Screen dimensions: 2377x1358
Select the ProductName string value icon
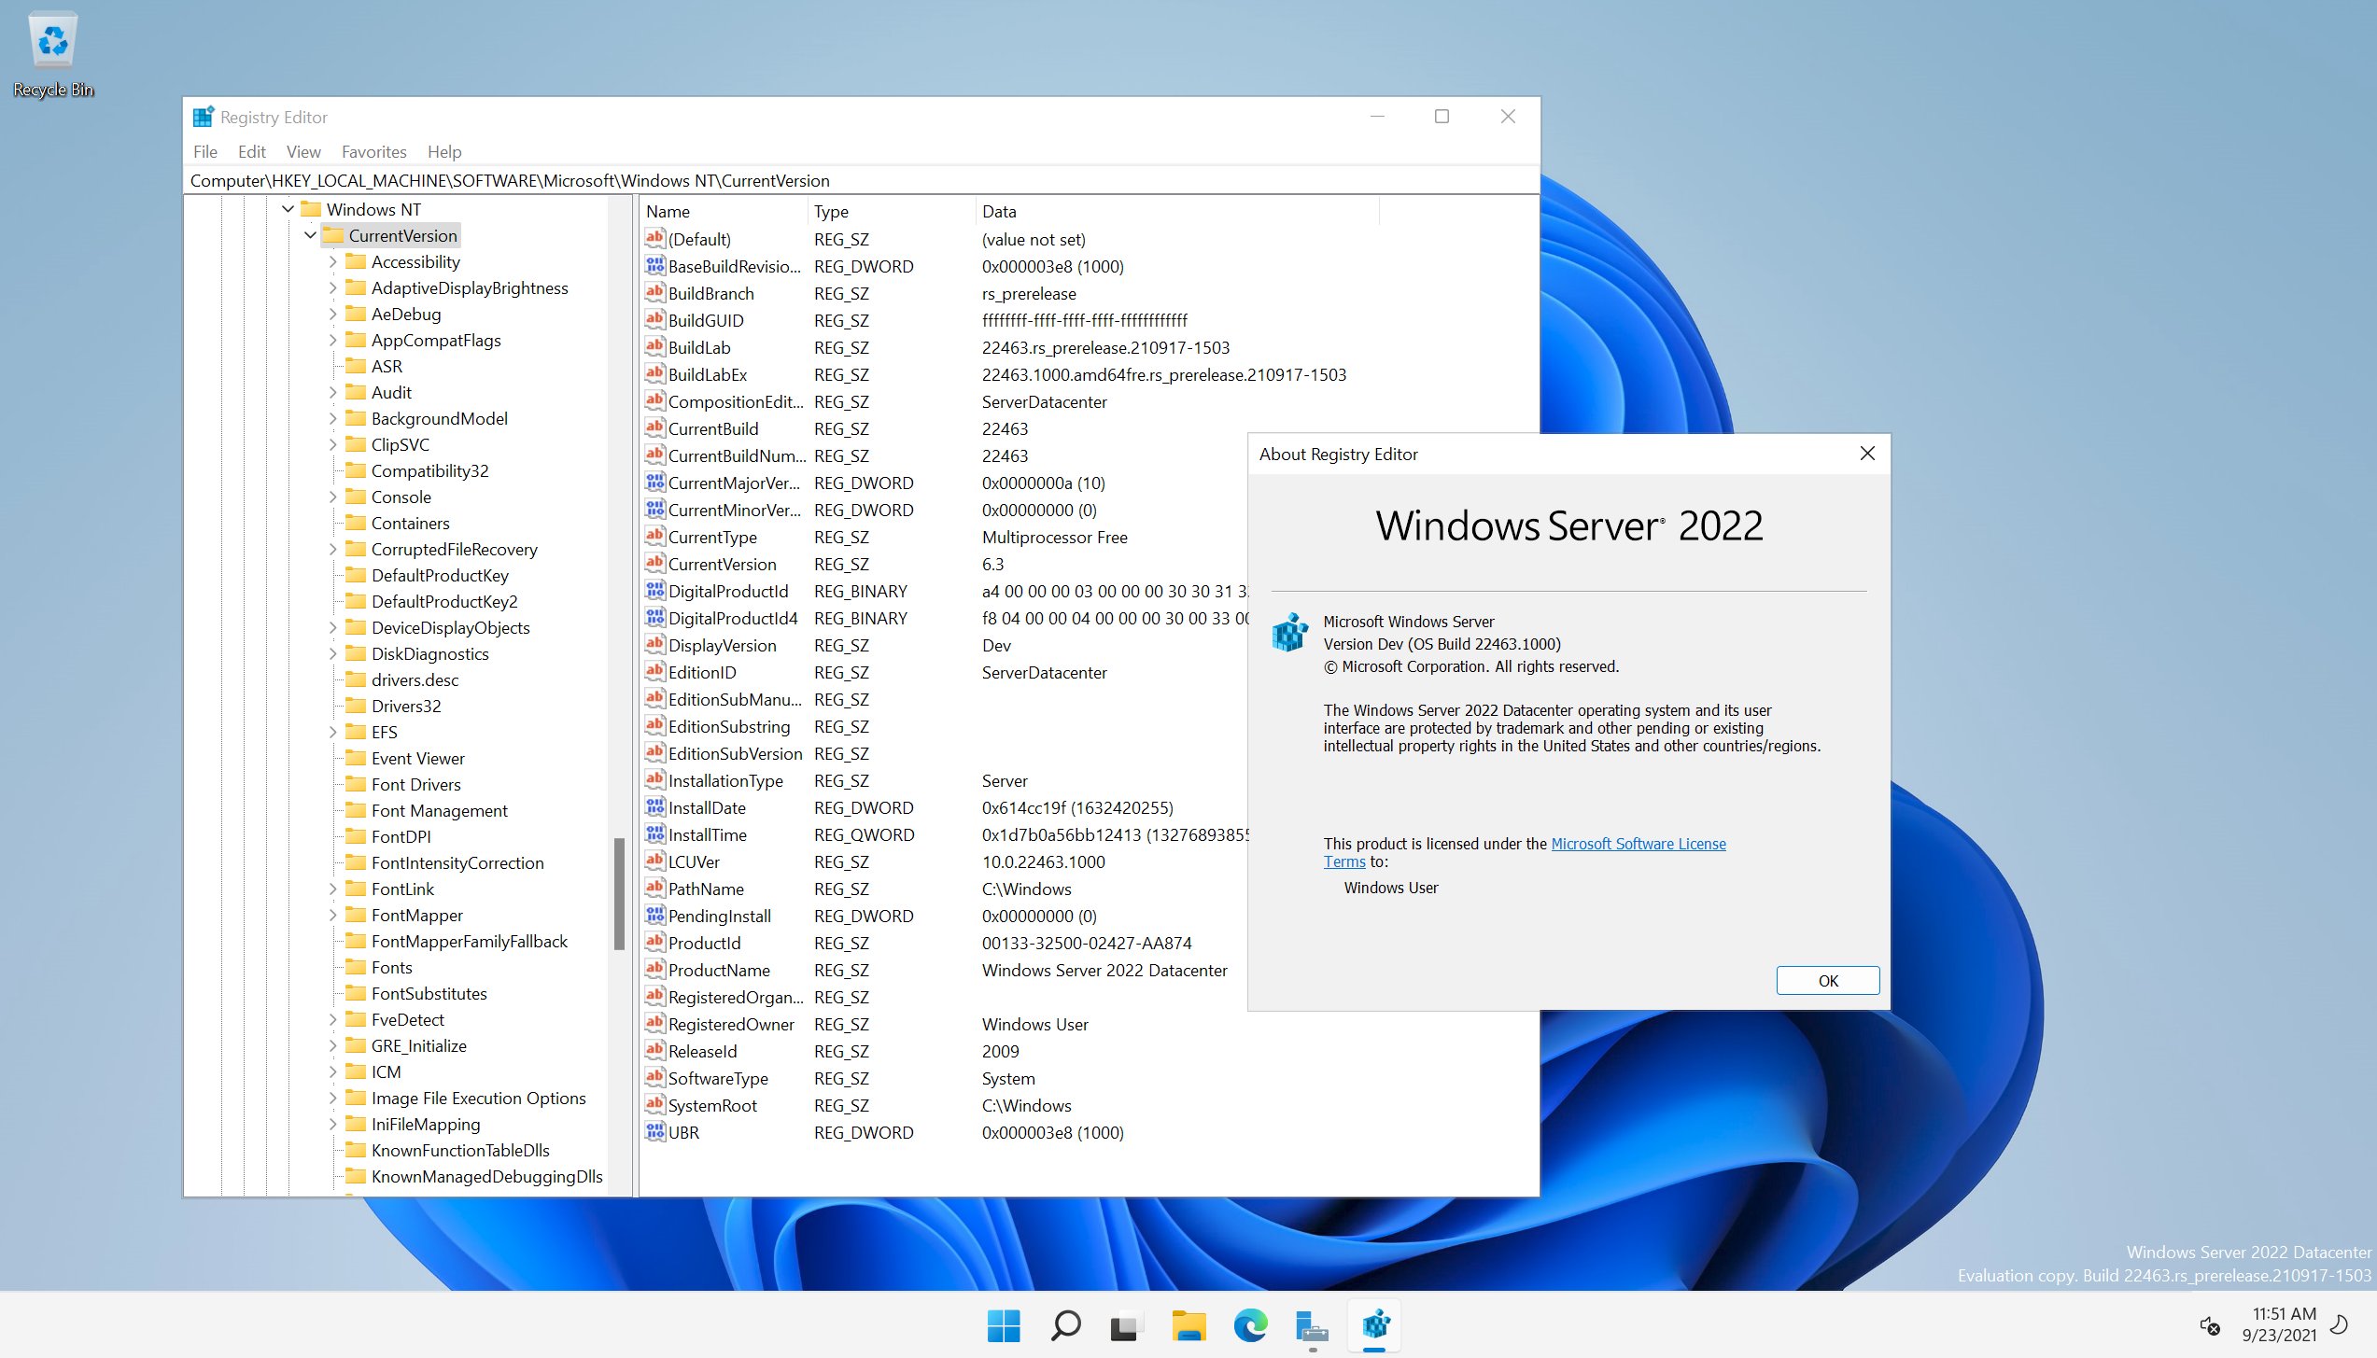[x=655, y=970]
